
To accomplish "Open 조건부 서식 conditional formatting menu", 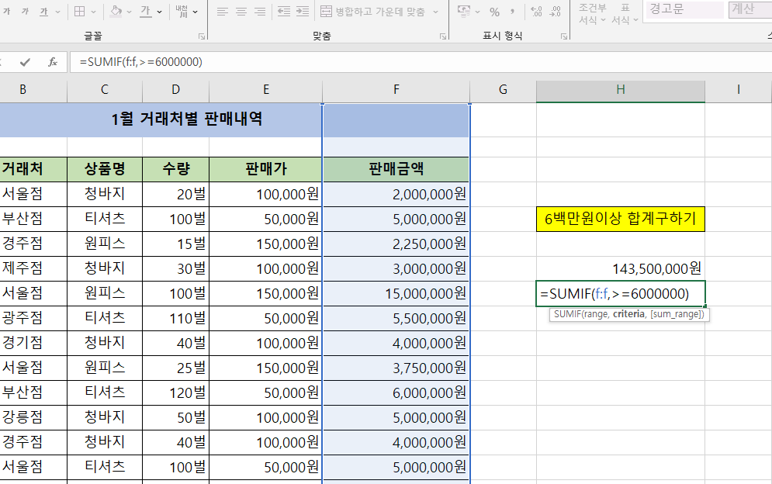I will click(592, 14).
